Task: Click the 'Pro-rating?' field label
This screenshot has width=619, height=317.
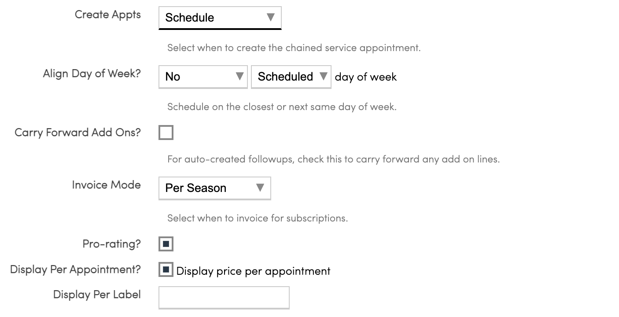Action: pos(112,243)
